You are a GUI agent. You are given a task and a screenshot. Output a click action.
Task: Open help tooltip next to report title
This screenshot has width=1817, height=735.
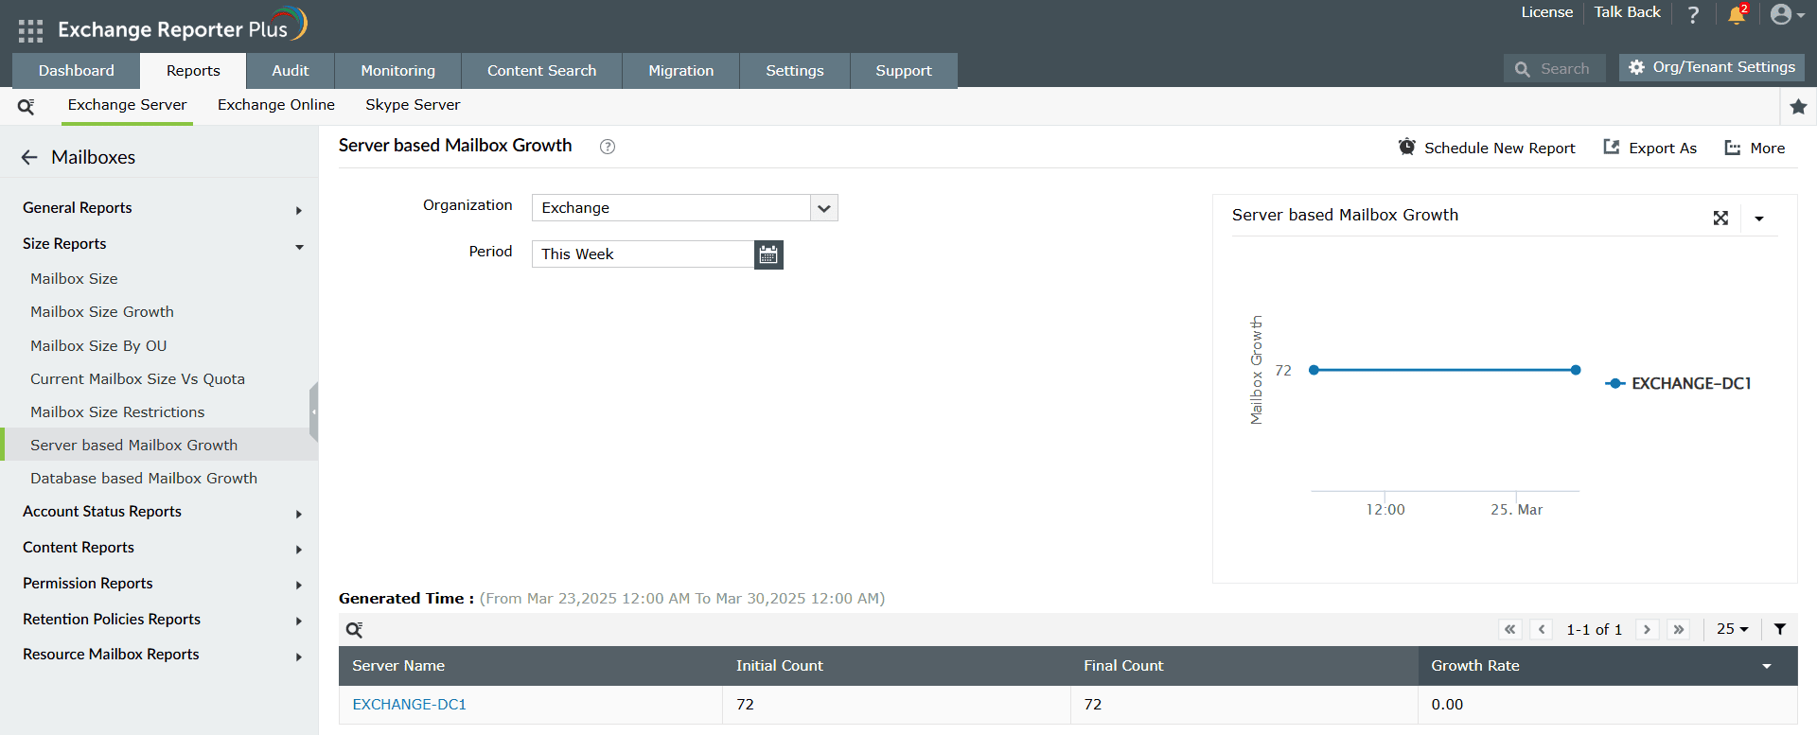608,147
